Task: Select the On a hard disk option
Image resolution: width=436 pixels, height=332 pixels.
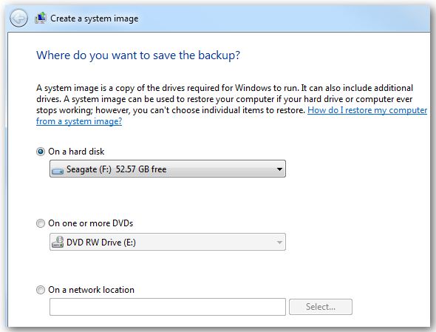Action: coord(41,152)
